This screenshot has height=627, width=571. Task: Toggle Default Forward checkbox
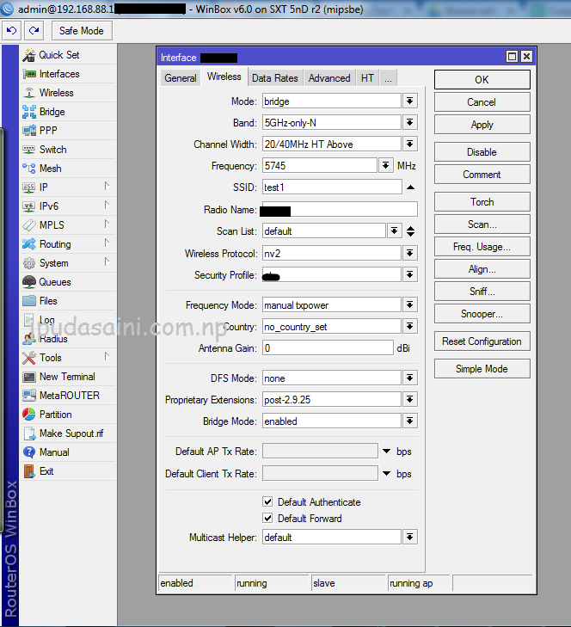[267, 519]
